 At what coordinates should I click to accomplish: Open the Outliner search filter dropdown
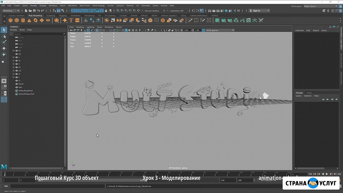pyautogui.click(x=64, y=34)
